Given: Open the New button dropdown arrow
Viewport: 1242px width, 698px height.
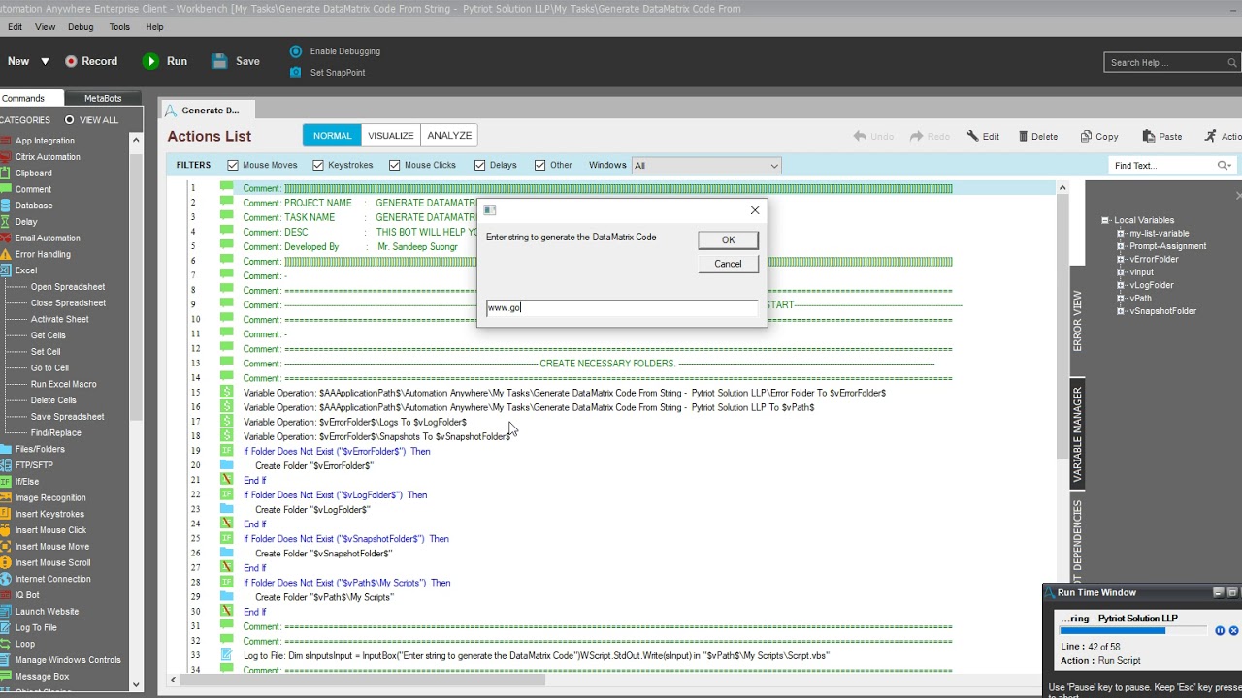Looking at the screenshot, I should [x=45, y=61].
